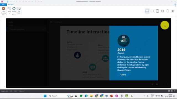Viewport: 177px width, 99px height.
Task: Show hidden system tray icons chevron
Action: 144,96
